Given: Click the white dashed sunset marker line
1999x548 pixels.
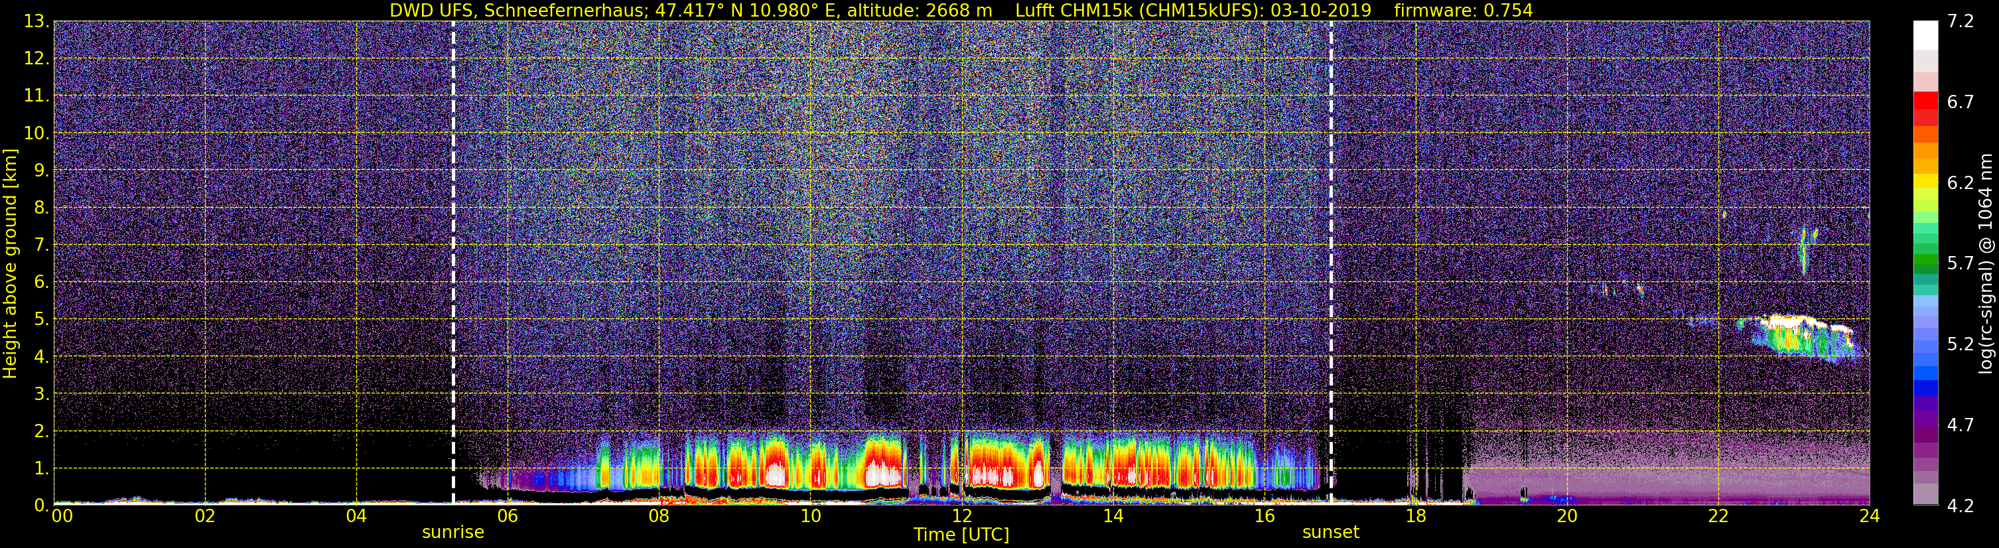Looking at the screenshot, I should 1331,262.
